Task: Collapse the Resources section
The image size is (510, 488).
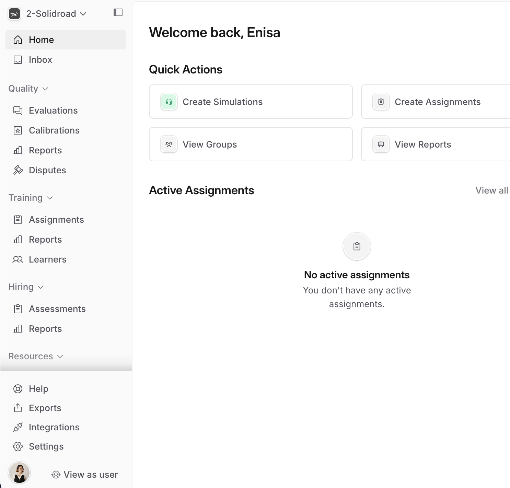Action: click(x=36, y=356)
